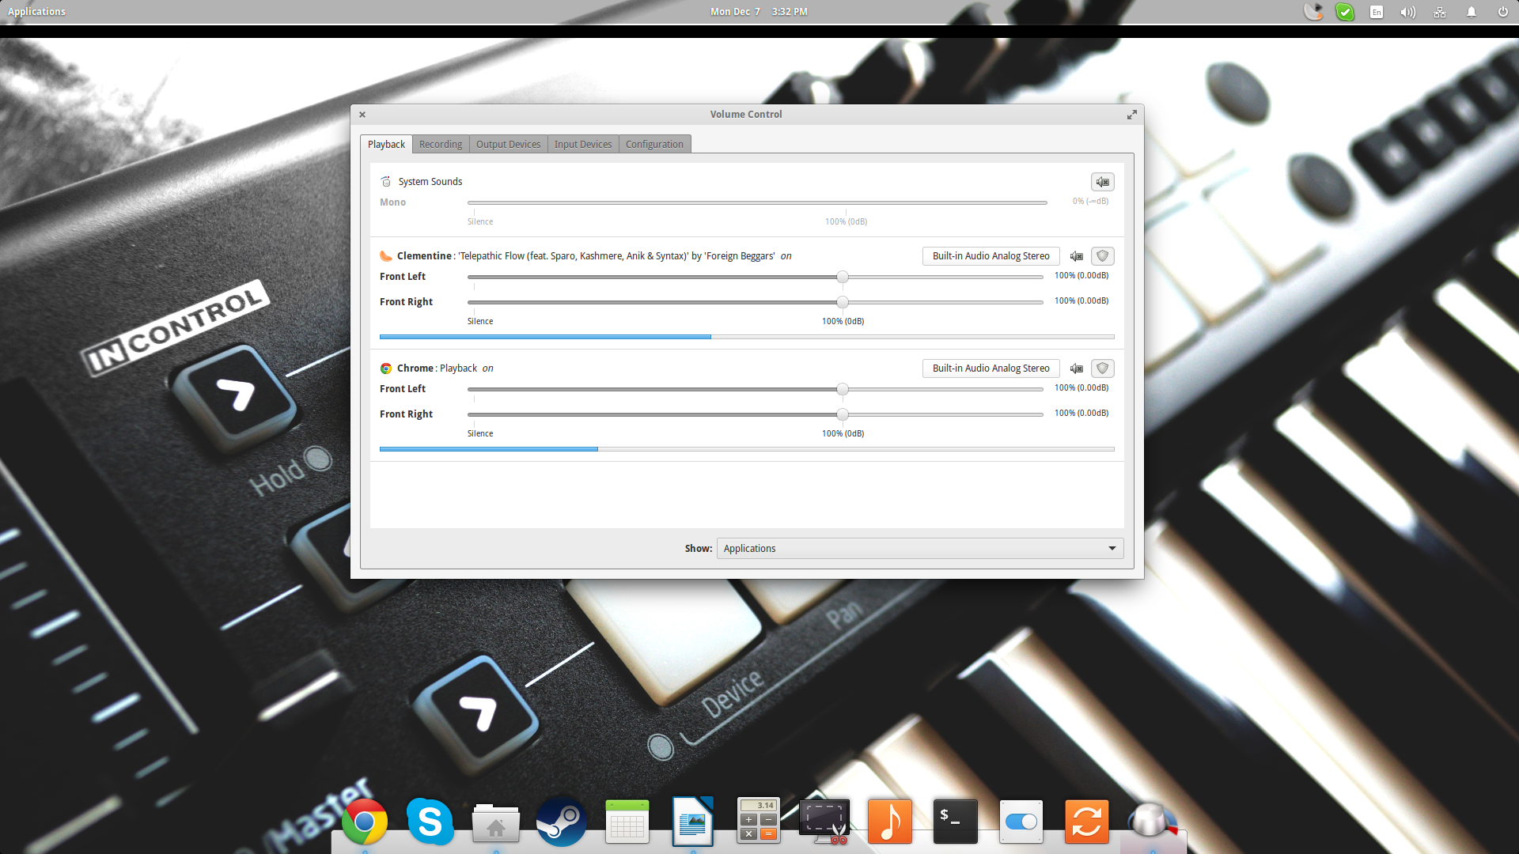The image size is (1519, 854).
Task: Open the Configuration tab
Action: click(x=654, y=144)
